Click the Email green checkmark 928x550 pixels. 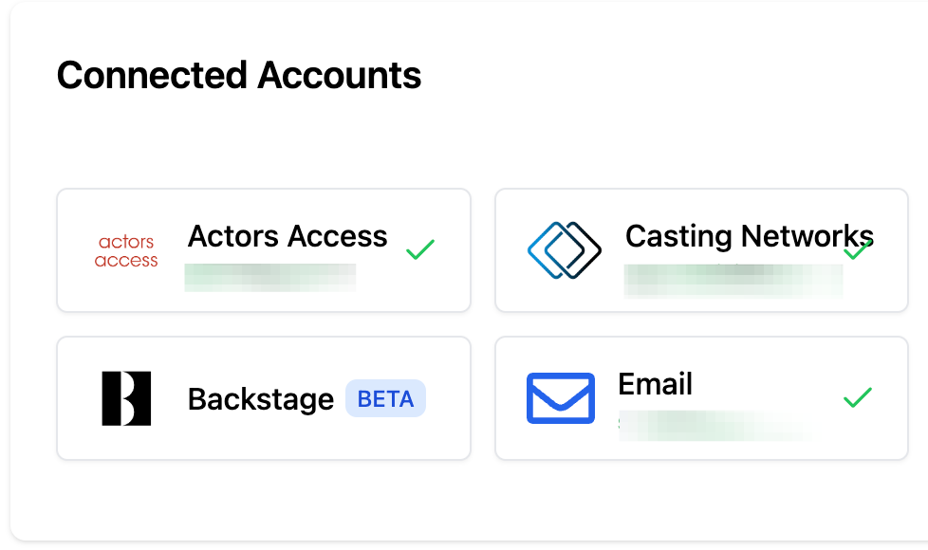[858, 398]
